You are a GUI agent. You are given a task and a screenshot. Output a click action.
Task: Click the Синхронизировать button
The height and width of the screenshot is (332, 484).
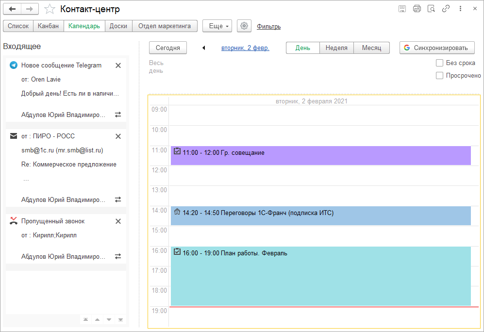pyautogui.click(x=437, y=48)
